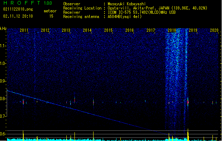The image size is (222, 141).
Task: Click the 2018 time axis marker
Action: (172, 30)
